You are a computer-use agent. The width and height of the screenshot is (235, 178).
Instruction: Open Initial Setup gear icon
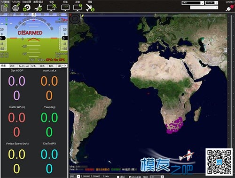click(27, 8)
